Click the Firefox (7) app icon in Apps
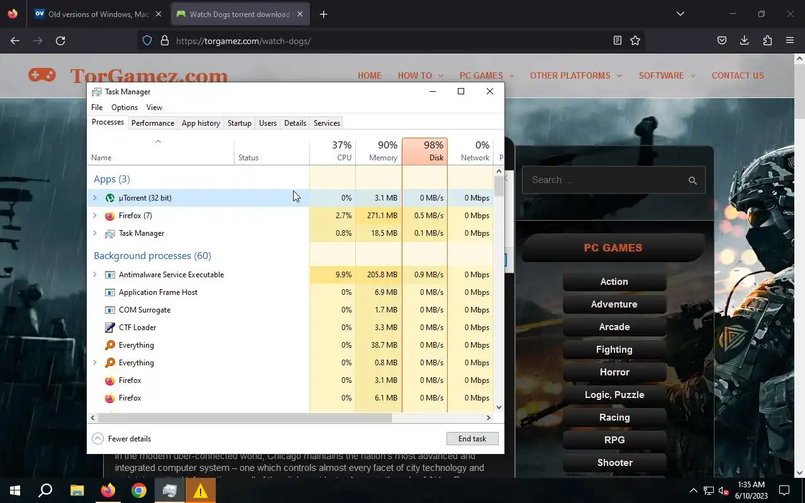Screen dimensions: 805x503 point(110,216)
